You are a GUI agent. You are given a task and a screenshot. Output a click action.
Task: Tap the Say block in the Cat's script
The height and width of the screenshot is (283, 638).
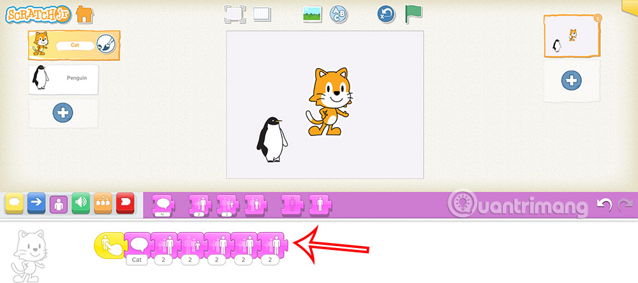[138, 245]
